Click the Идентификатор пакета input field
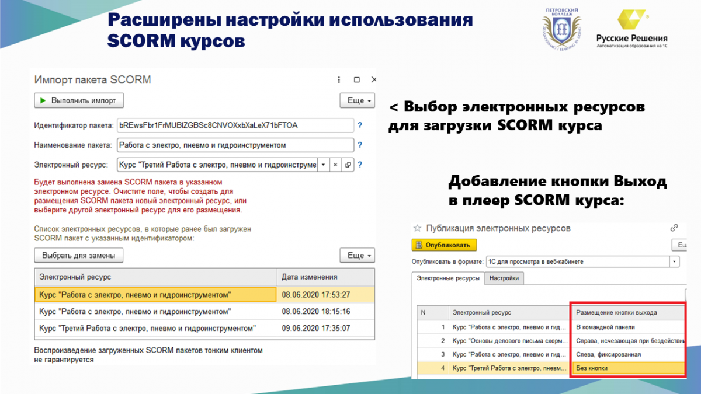The width and height of the screenshot is (701, 394). click(235, 125)
